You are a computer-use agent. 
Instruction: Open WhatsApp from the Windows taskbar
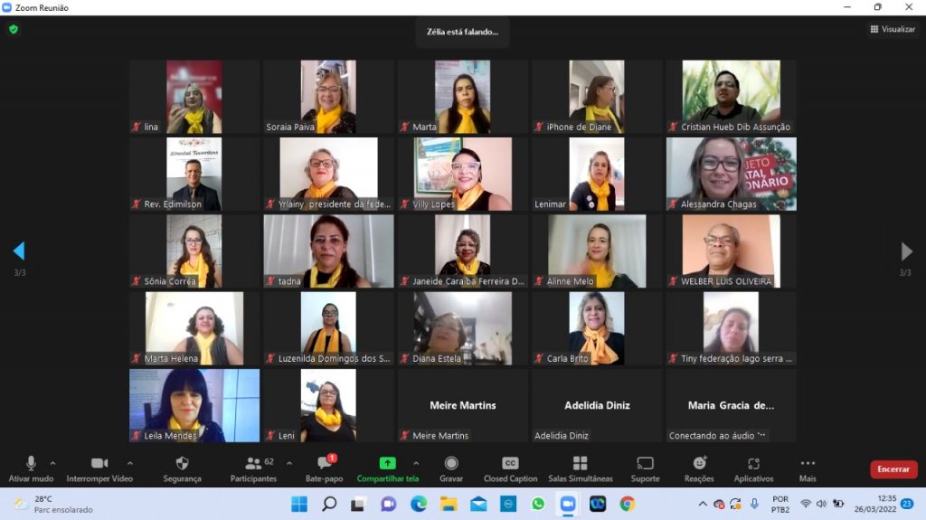pos(538,504)
